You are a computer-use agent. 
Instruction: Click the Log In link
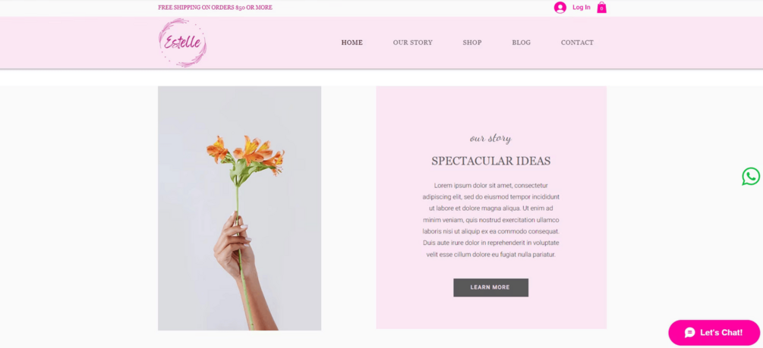pos(581,8)
